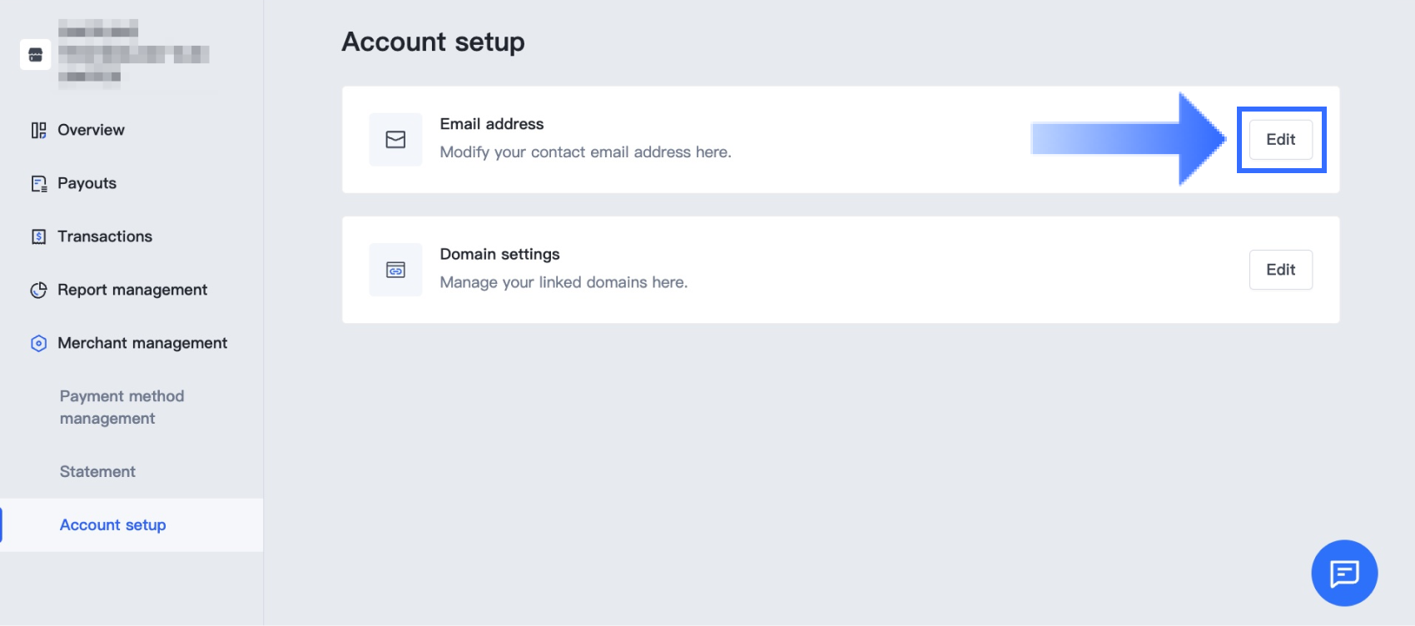The height and width of the screenshot is (626, 1415).
Task: Click the Transactions dollar icon
Action: pos(38,236)
